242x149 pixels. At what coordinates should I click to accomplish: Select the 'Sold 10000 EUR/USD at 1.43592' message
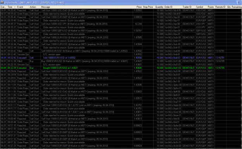(x=59, y=58)
